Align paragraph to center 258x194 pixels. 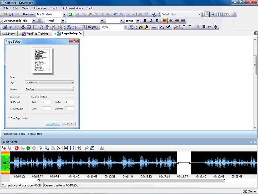click(x=171, y=21)
